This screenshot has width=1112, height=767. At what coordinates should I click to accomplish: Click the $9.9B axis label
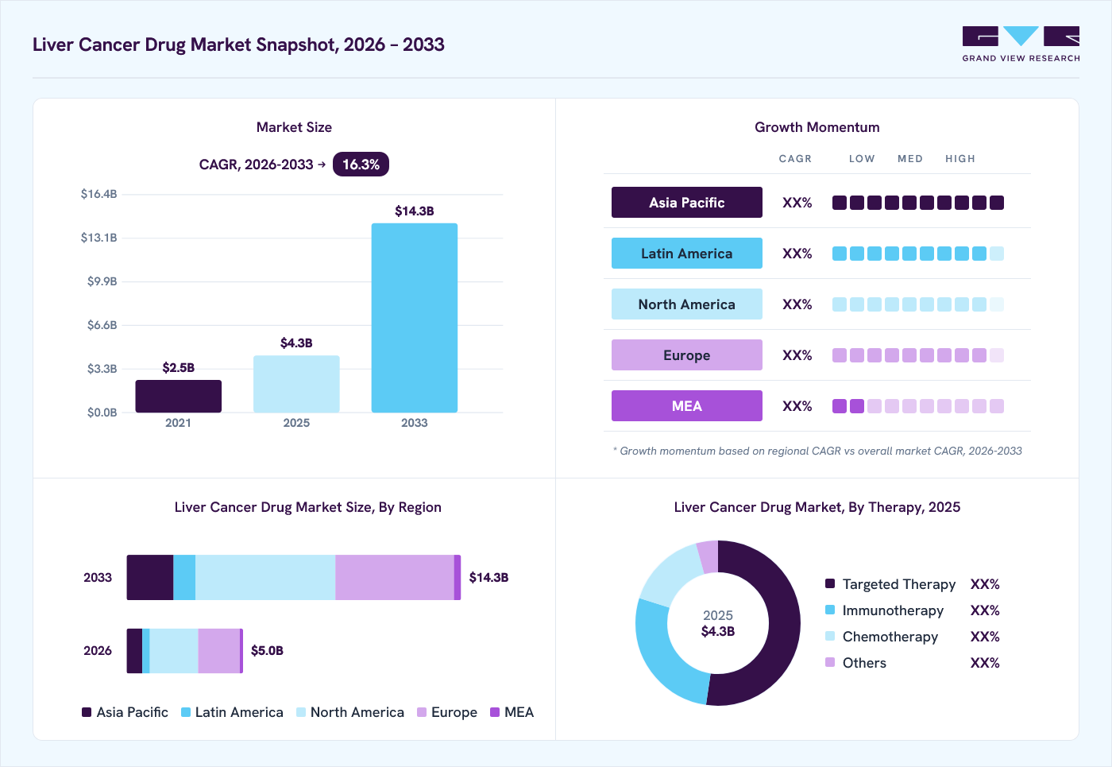point(102,281)
